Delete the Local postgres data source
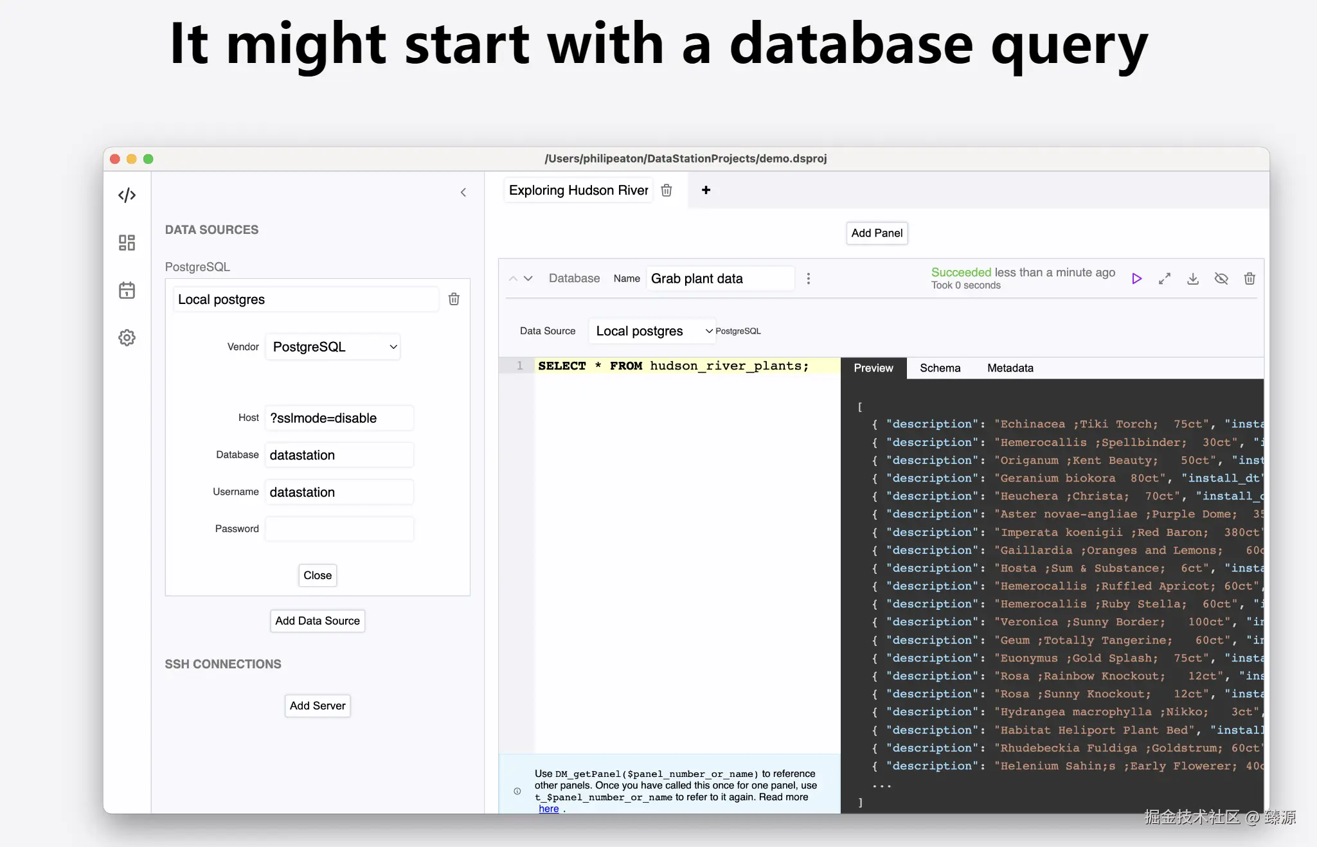1317x847 pixels. tap(454, 299)
